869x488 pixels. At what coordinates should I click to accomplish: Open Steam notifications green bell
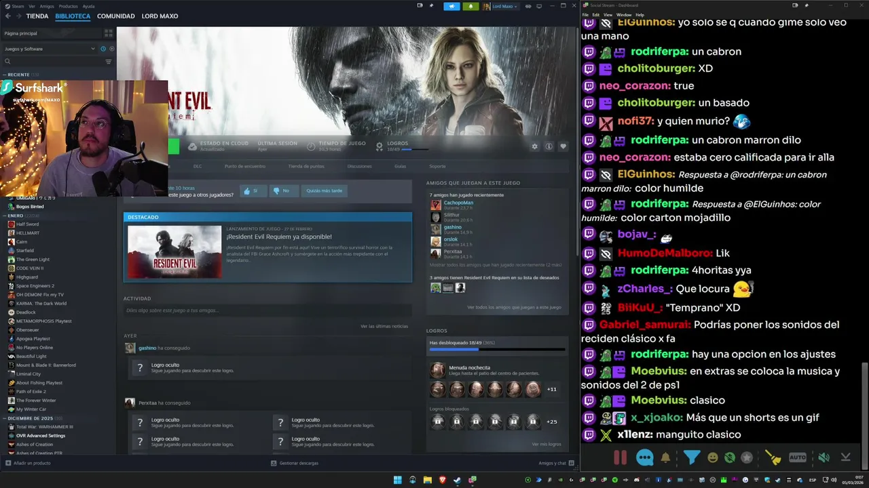coord(470,6)
